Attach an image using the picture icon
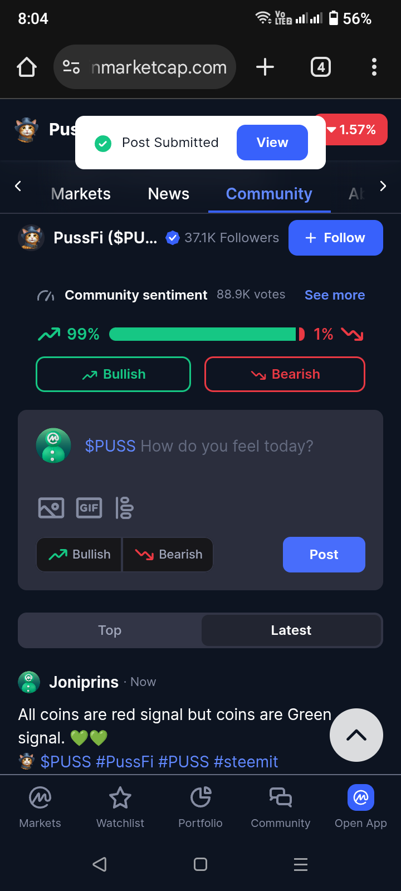Screen dimensions: 401x891 (x=51, y=508)
